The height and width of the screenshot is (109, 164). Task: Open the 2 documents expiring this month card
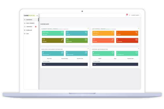coord(53,53)
